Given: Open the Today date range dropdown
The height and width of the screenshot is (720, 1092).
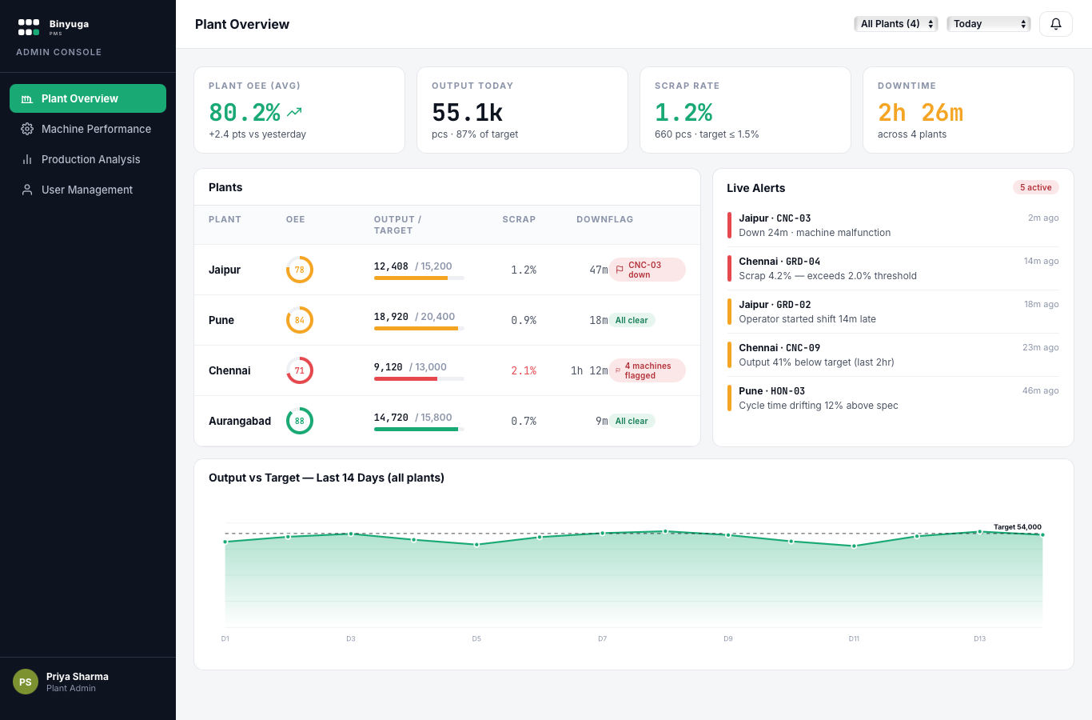Looking at the screenshot, I should coord(989,24).
